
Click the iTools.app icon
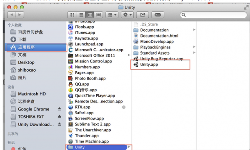70,27
